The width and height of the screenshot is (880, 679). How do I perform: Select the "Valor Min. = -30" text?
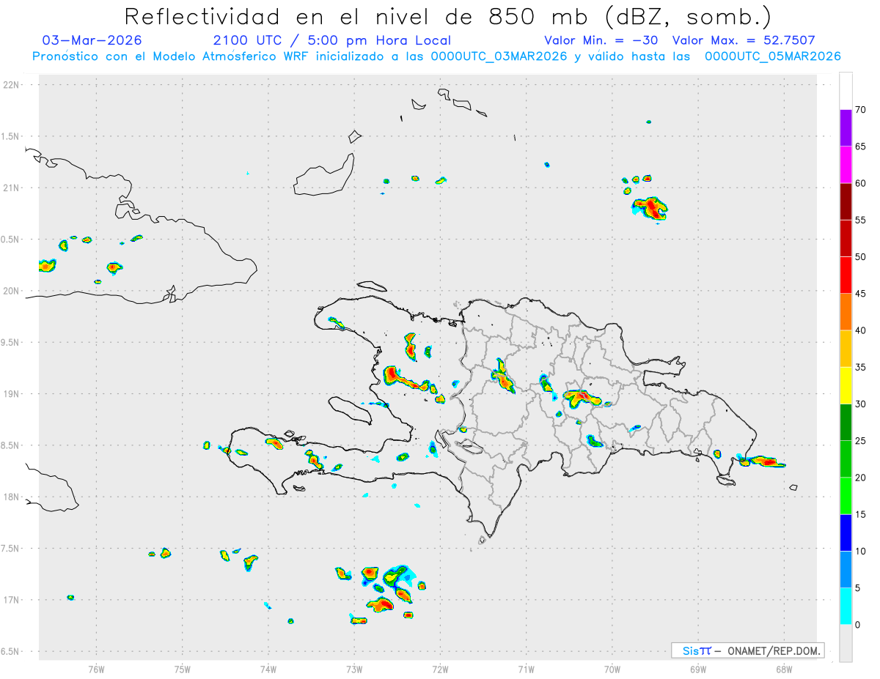(601, 40)
